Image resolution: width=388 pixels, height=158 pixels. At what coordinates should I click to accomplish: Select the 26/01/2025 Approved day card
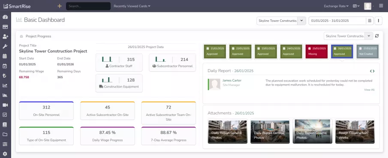[342, 52]
